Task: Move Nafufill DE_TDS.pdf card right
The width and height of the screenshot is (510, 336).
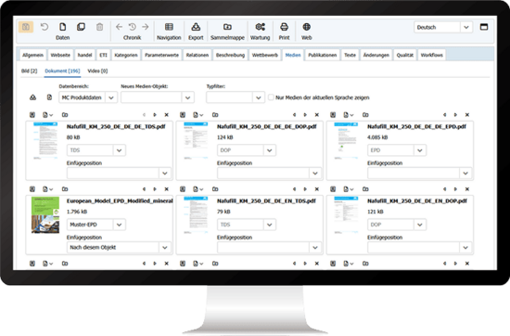Action: coord(155,115)
